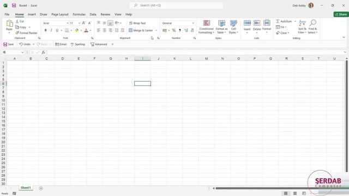
Task: Switch to Page Layout view in status bar
Action: [295, 193]
